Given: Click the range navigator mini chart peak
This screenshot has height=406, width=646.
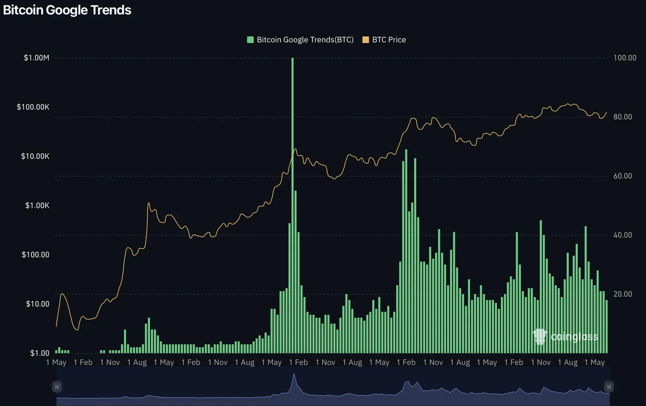Looking at the screenshot, I should pos(294,375).
